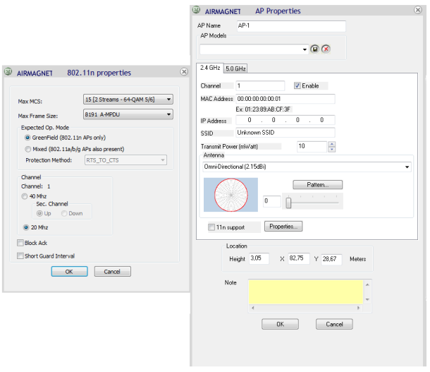Image resolution: width=430 pixels, height=372 pixels.
Task: Decrease Transmit Power with the down arrow
Action: pos(332,150)
